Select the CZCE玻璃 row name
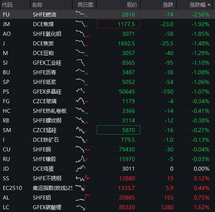This screenshot has height=212, width=215. [45, 101]
